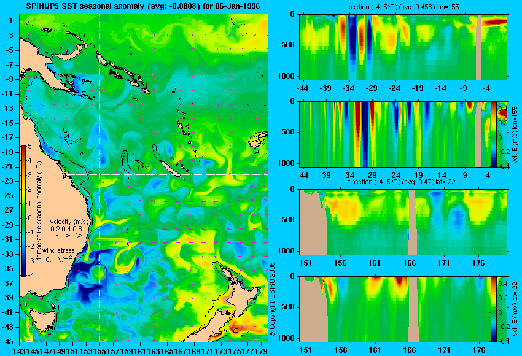Click the velocity colorbar beside 'vel. E (m/s) lat=-22'
This screenshot has width=522, height=356.
click(x=493, y=309)
